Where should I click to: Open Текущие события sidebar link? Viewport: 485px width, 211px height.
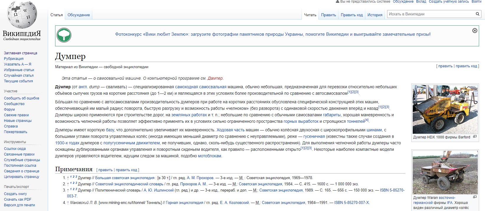(x=18, y=81)
